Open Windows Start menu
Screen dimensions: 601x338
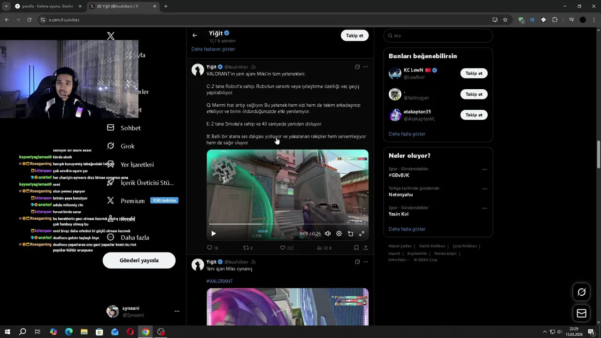8,332
